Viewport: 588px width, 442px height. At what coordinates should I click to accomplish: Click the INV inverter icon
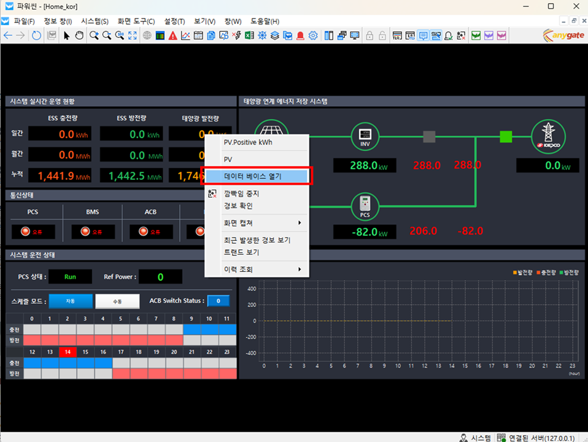click(365, 137)
